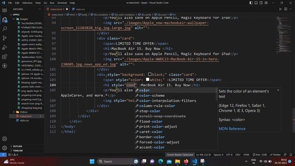Open the Manage gear icon
295x166 pixels.
pos(5,148)
